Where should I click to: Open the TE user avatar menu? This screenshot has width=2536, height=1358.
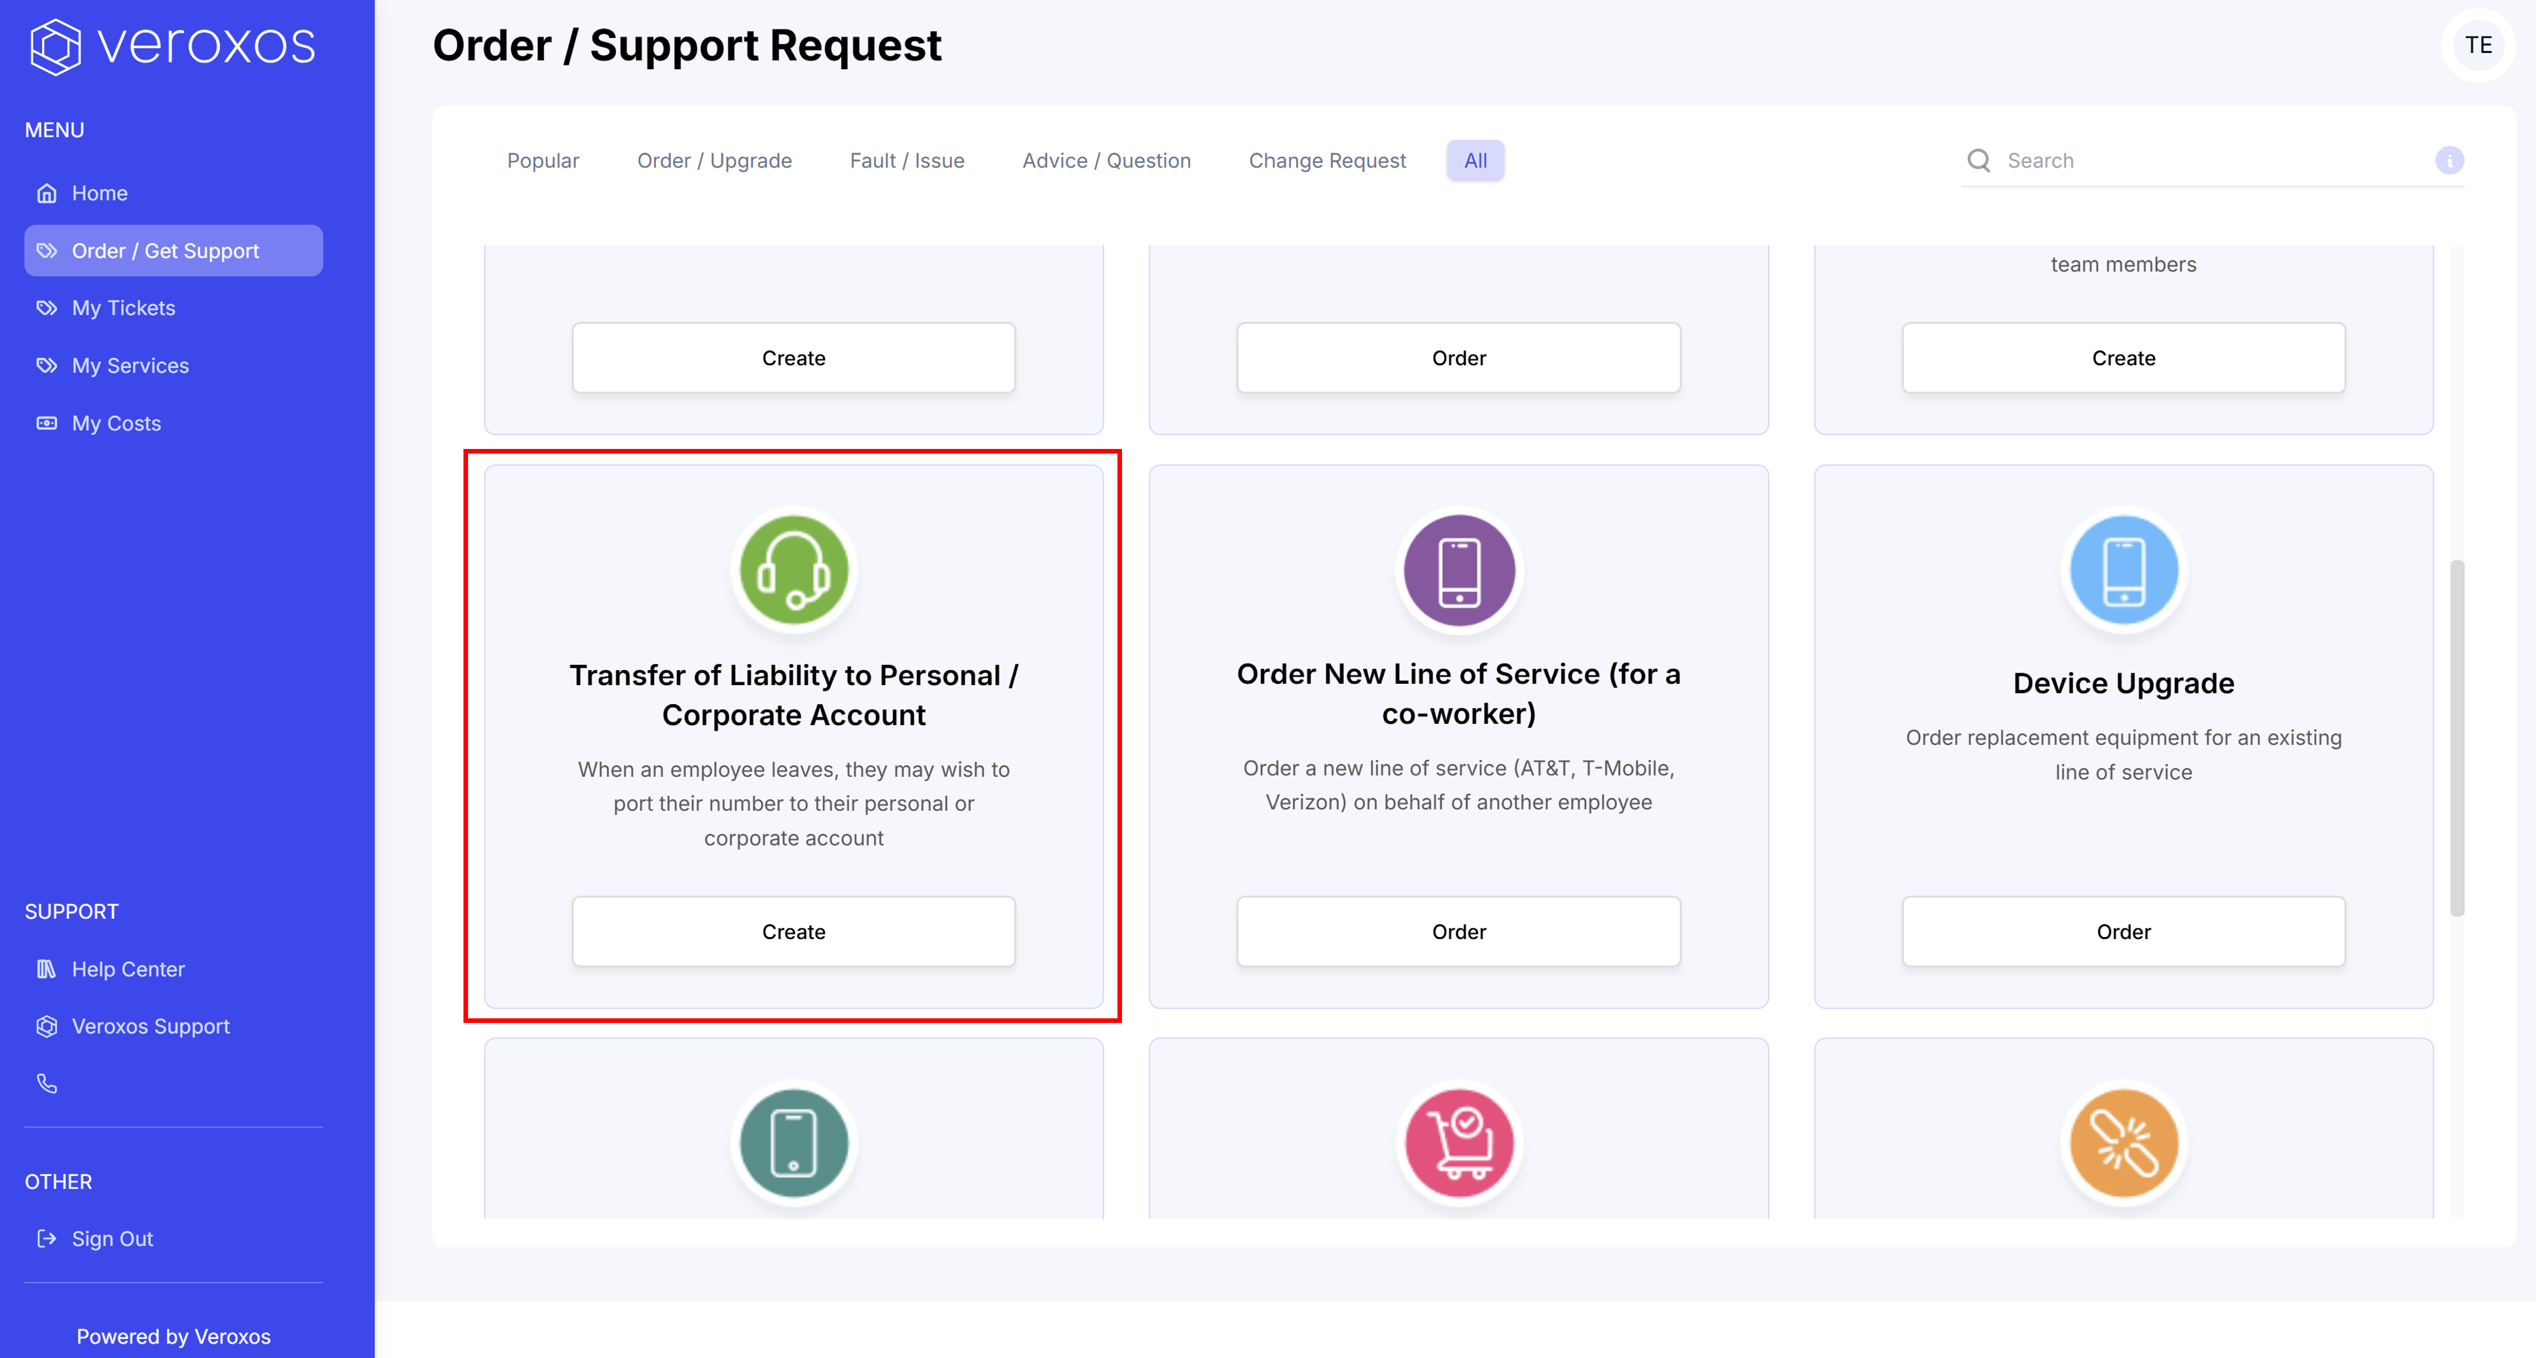coord(2478,45)
